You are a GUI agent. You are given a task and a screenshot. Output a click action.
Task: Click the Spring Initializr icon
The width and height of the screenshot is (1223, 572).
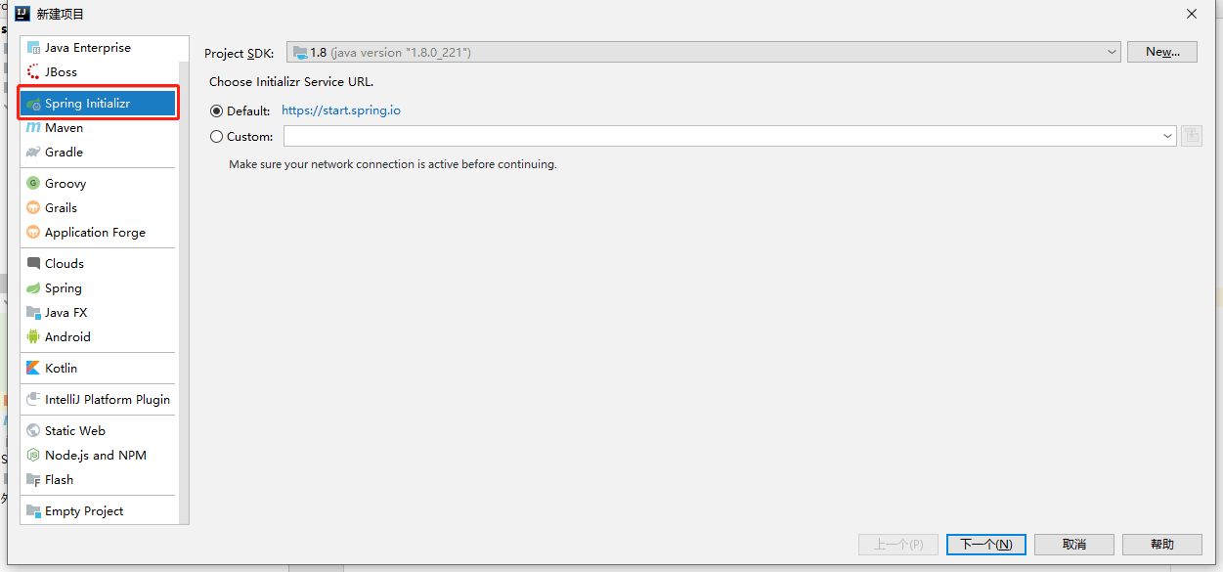tap(33, 104)
